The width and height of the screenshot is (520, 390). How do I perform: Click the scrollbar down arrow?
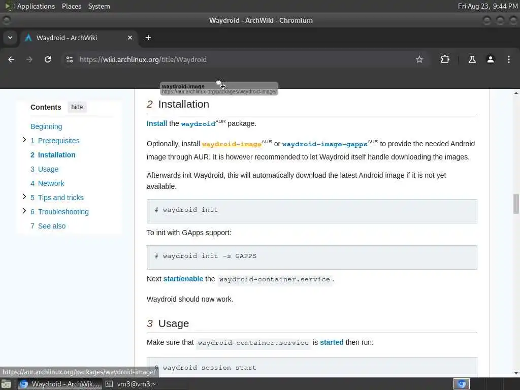(516, 373)
